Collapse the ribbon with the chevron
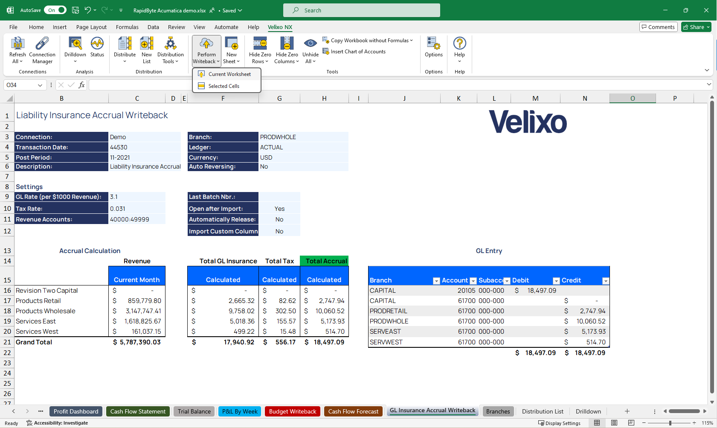The image size is (717, 428). [x=707, y=70]
